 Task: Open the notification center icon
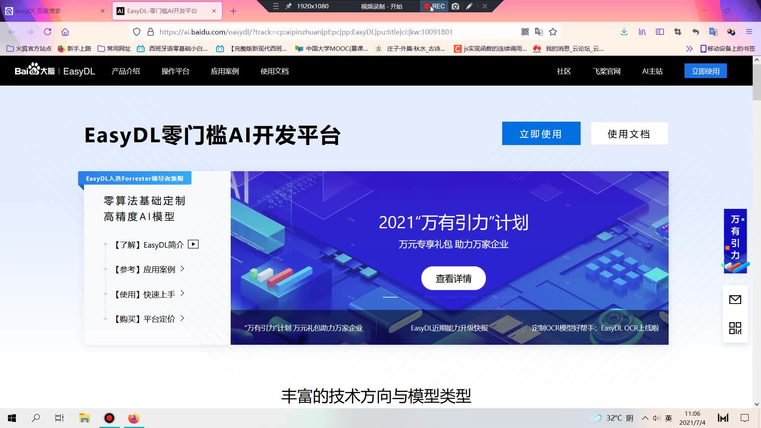(745, 418)
